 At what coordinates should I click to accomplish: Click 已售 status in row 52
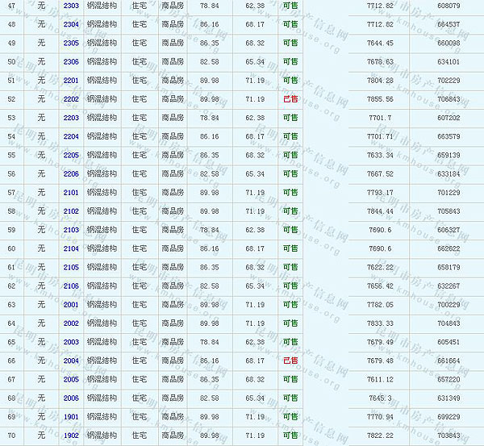pos(290,99)
